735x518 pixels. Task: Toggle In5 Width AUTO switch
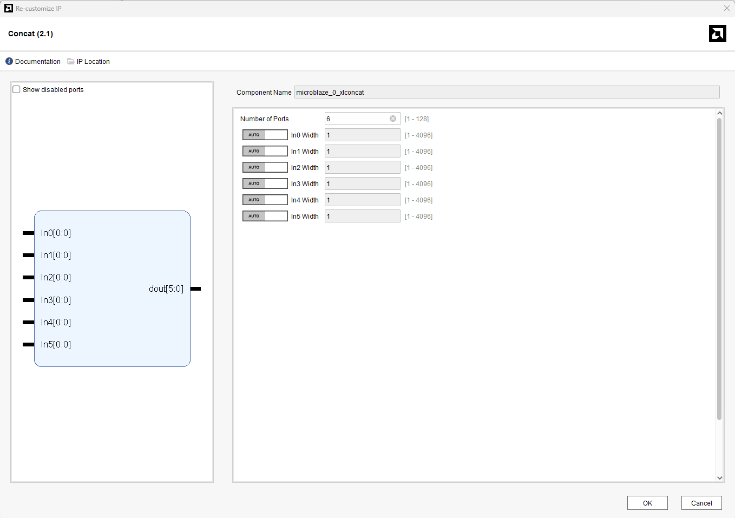[265, 216]
